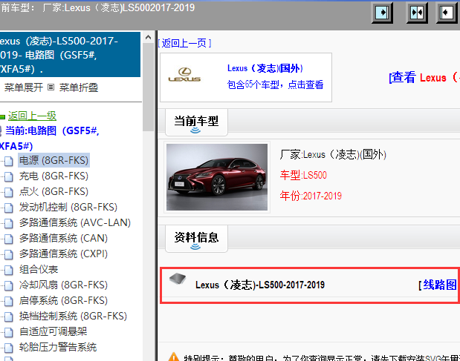460x361 pixels.
Task: Open 多路通信系统 (CXPI) item
Action: point(64,254)
